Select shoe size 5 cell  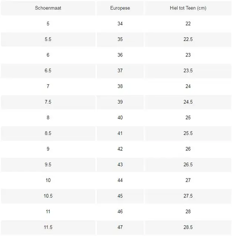click(48, 24)
